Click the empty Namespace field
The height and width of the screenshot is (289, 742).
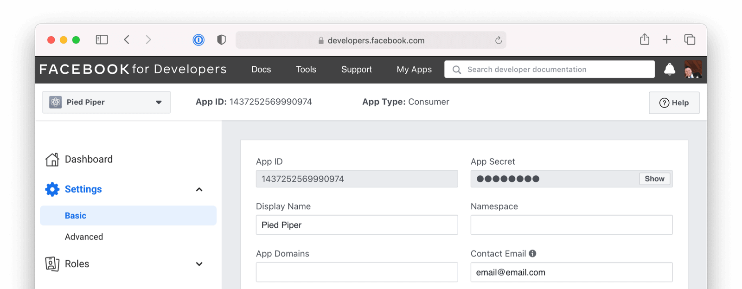(x=572, y=225)
